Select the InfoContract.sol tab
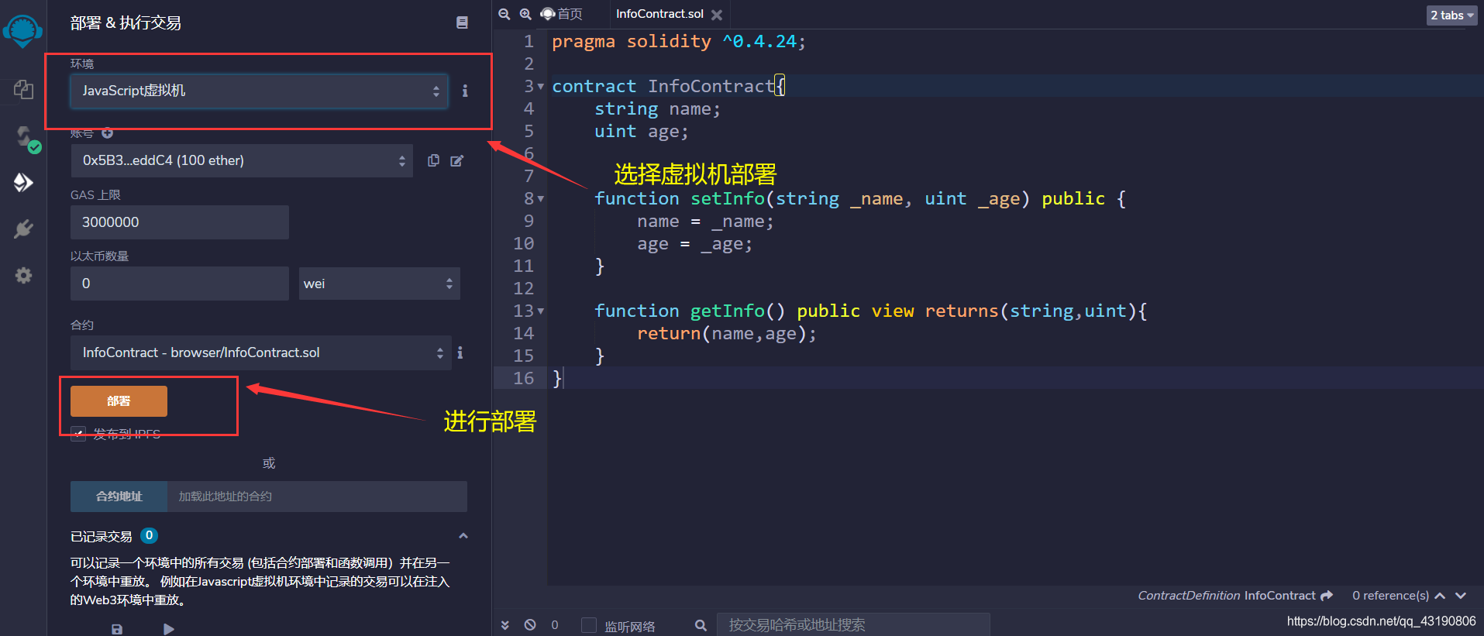This screenshot has height=636, width=1484. coord(659,14)
